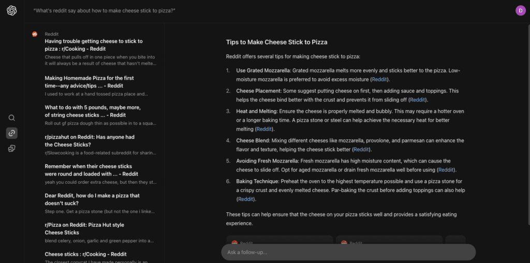
Task: Click snippet 'r/Slowcooking is a food-related subreddit'
Action: (x=100, y=153)
